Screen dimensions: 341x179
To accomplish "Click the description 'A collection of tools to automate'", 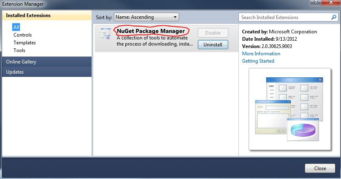I will coord(152,38).
